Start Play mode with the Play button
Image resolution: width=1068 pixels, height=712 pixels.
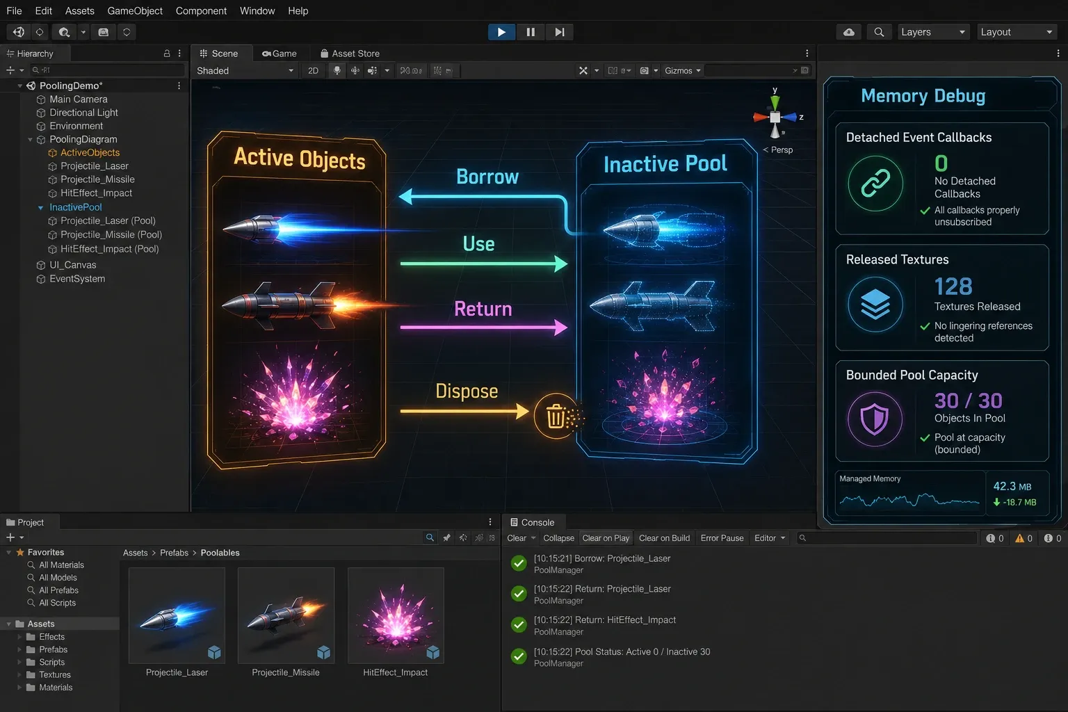[x=501, y=32]
